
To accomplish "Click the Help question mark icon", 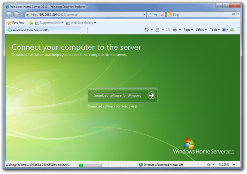I will (x=224, y=30).
